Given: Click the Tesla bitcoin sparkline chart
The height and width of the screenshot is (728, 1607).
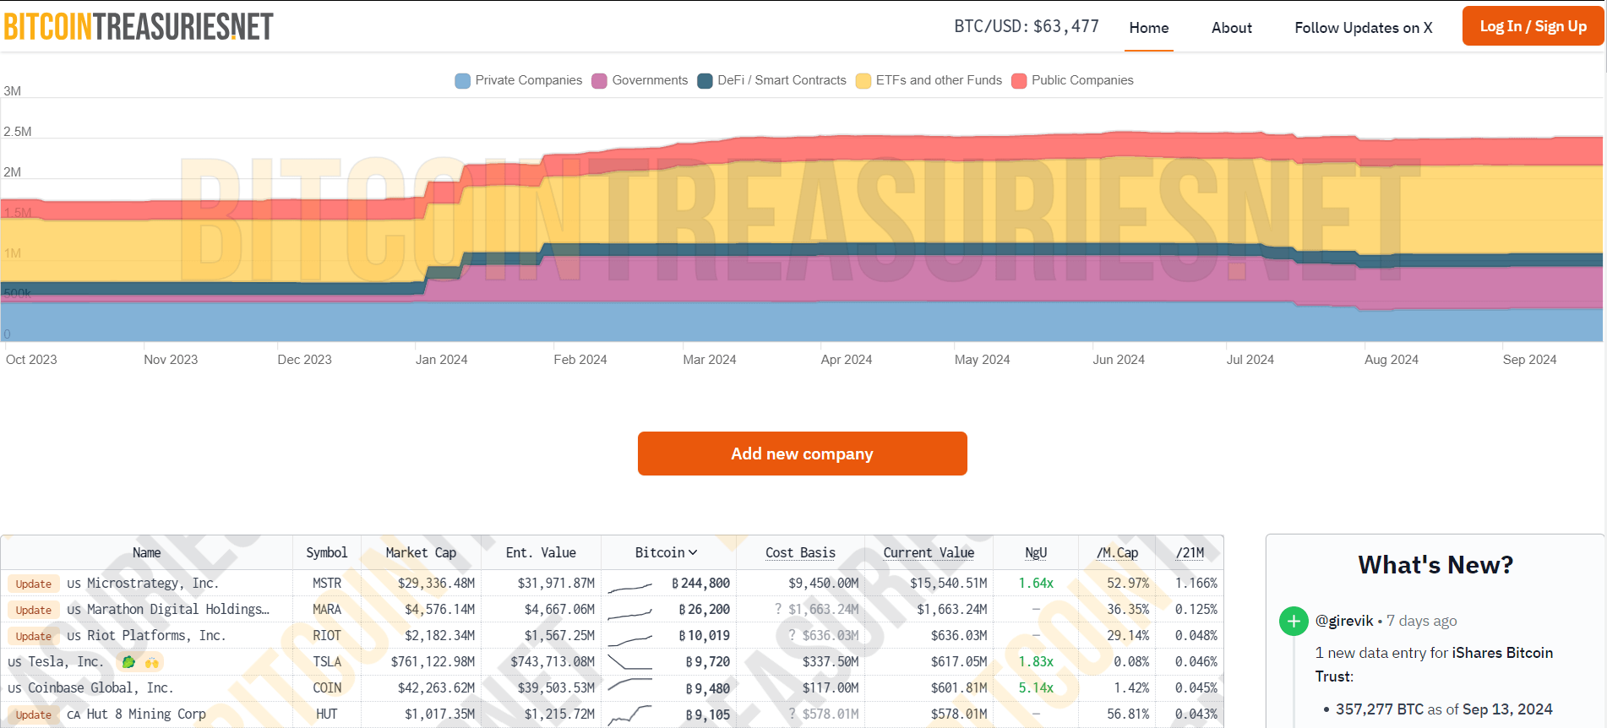Looking at the screenshot, I should [629, 662].
